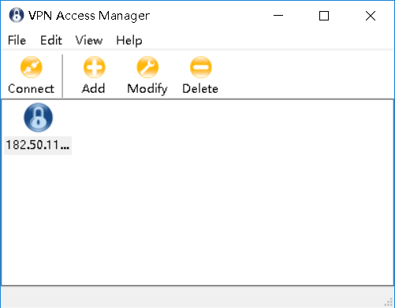Viewport: 395px width, 308px height.
Task: Open the File menu
Action: click(17, 40)
